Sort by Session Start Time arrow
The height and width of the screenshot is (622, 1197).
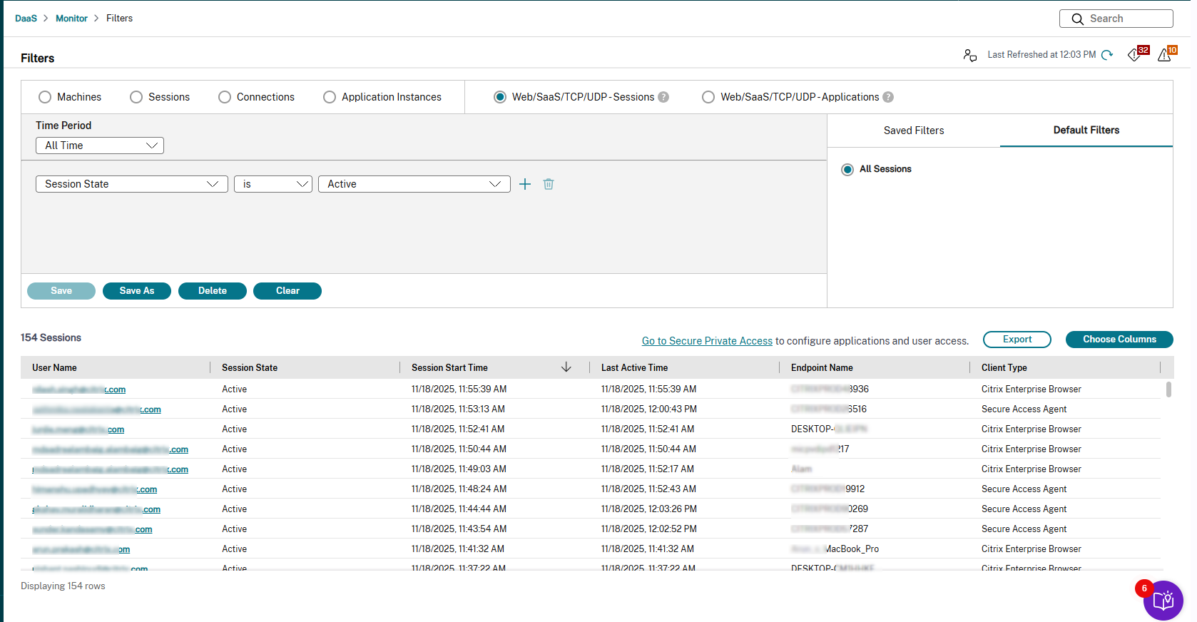[566, 367]
